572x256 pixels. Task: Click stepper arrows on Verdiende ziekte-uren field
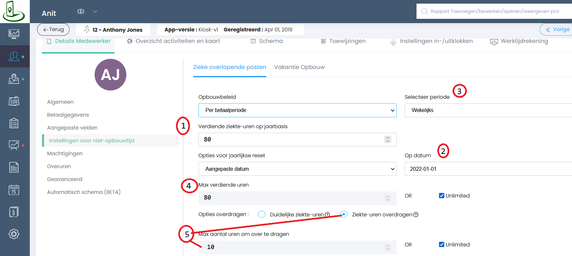(x=388, y=139)
